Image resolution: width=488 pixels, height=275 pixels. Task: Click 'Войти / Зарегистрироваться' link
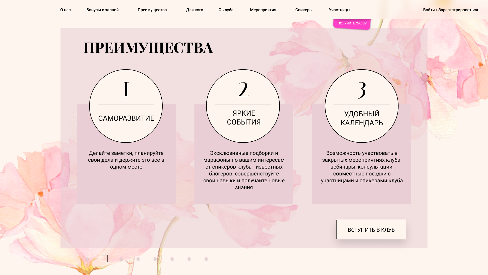450,10
